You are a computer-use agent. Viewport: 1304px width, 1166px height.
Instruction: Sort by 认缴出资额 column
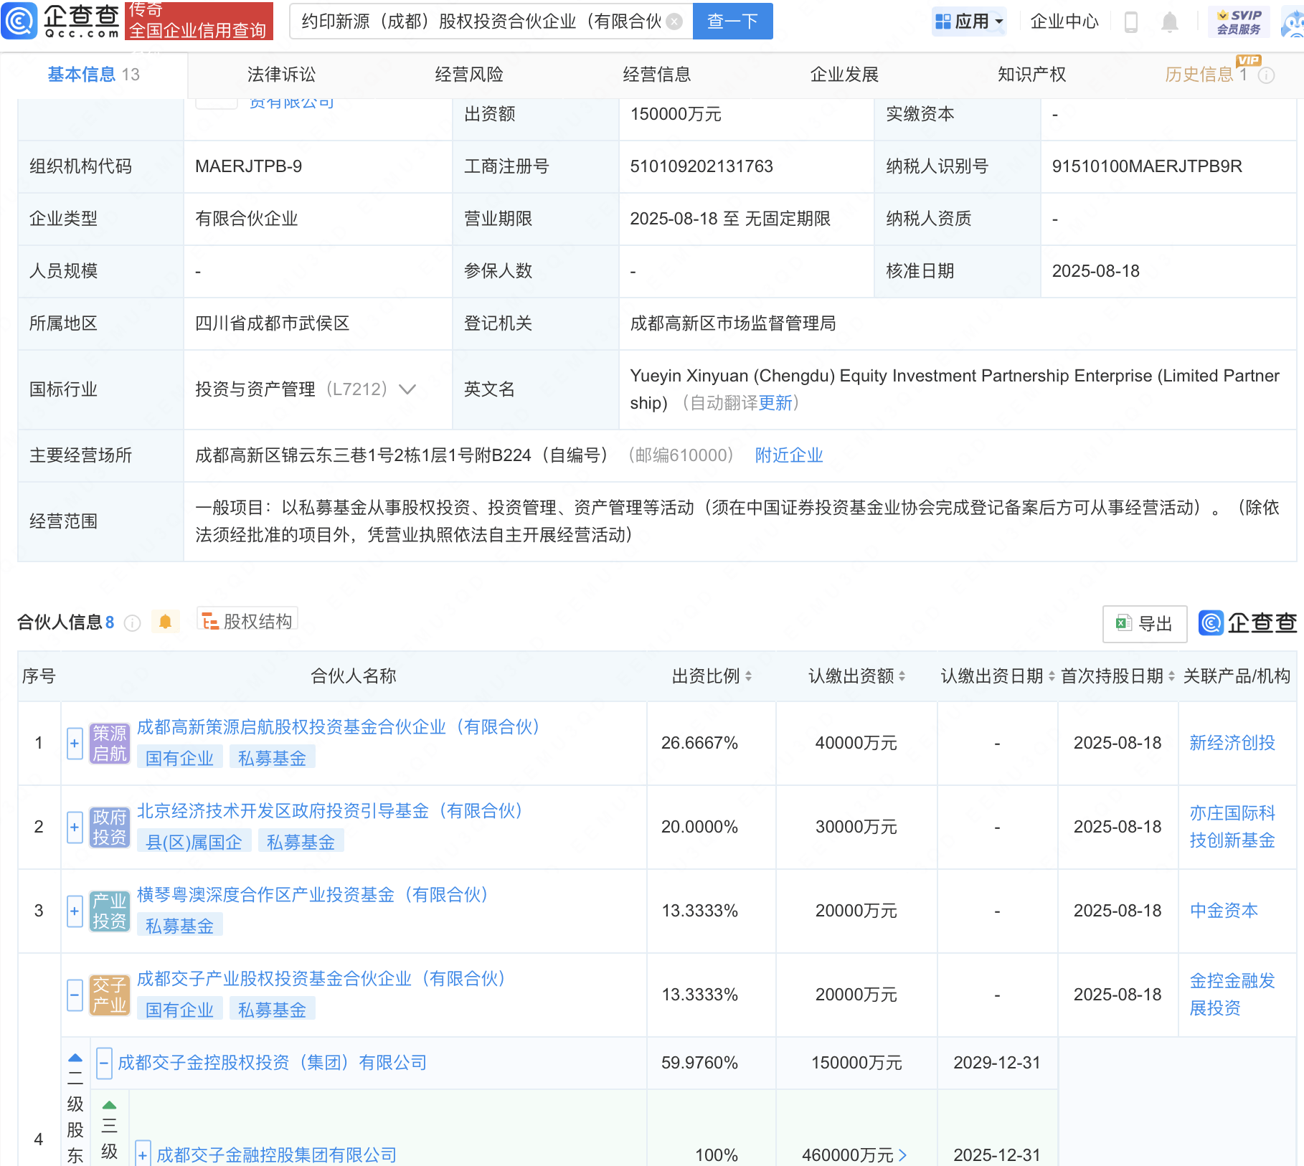click(x=902, y=676)
